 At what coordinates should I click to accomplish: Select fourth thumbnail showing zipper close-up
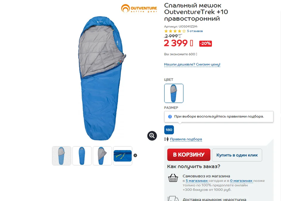pos(123,156)
